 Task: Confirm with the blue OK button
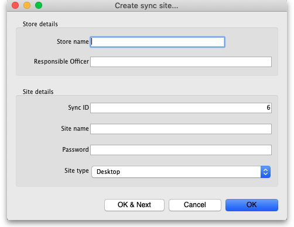pos(252,205)
